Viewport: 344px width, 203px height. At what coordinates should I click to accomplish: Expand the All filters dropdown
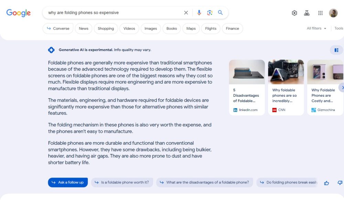coord(316,29)
